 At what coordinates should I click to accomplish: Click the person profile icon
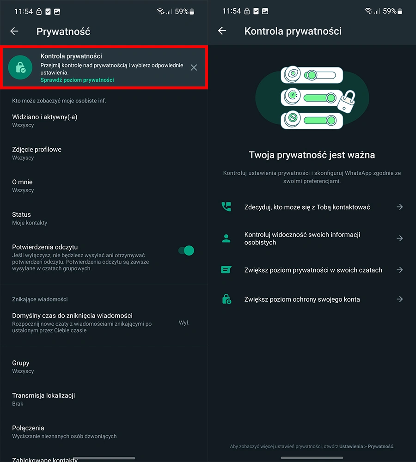[226, 238]
